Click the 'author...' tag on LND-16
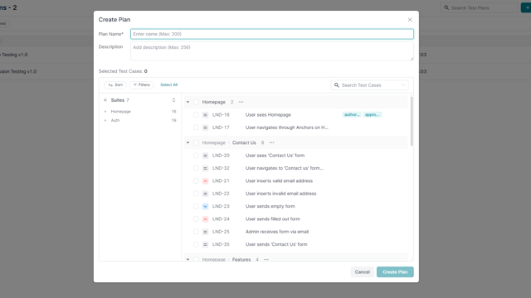 [x=352, y=115]
